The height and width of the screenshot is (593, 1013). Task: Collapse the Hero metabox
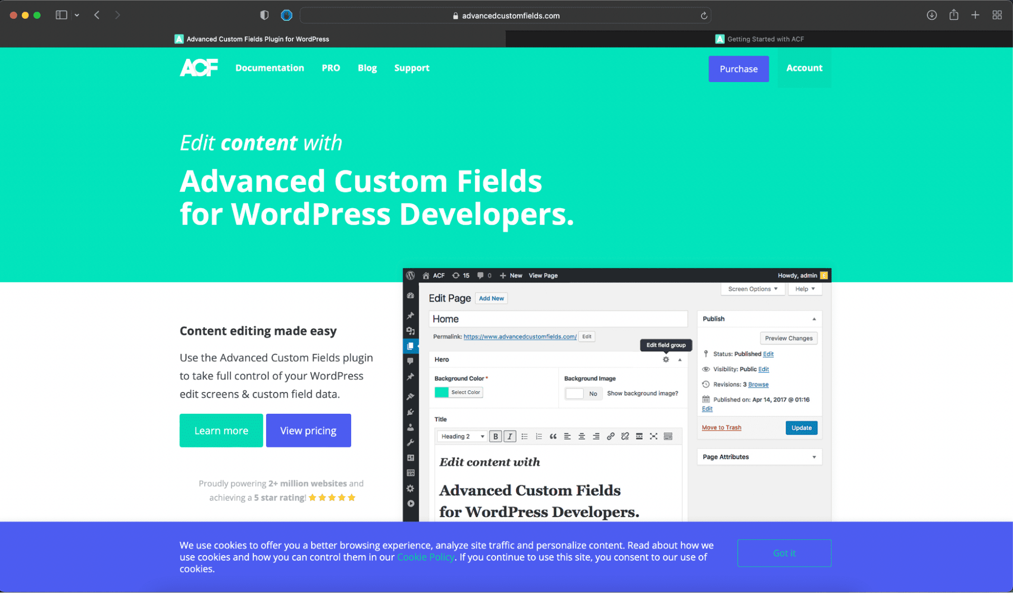coord(680,360)
